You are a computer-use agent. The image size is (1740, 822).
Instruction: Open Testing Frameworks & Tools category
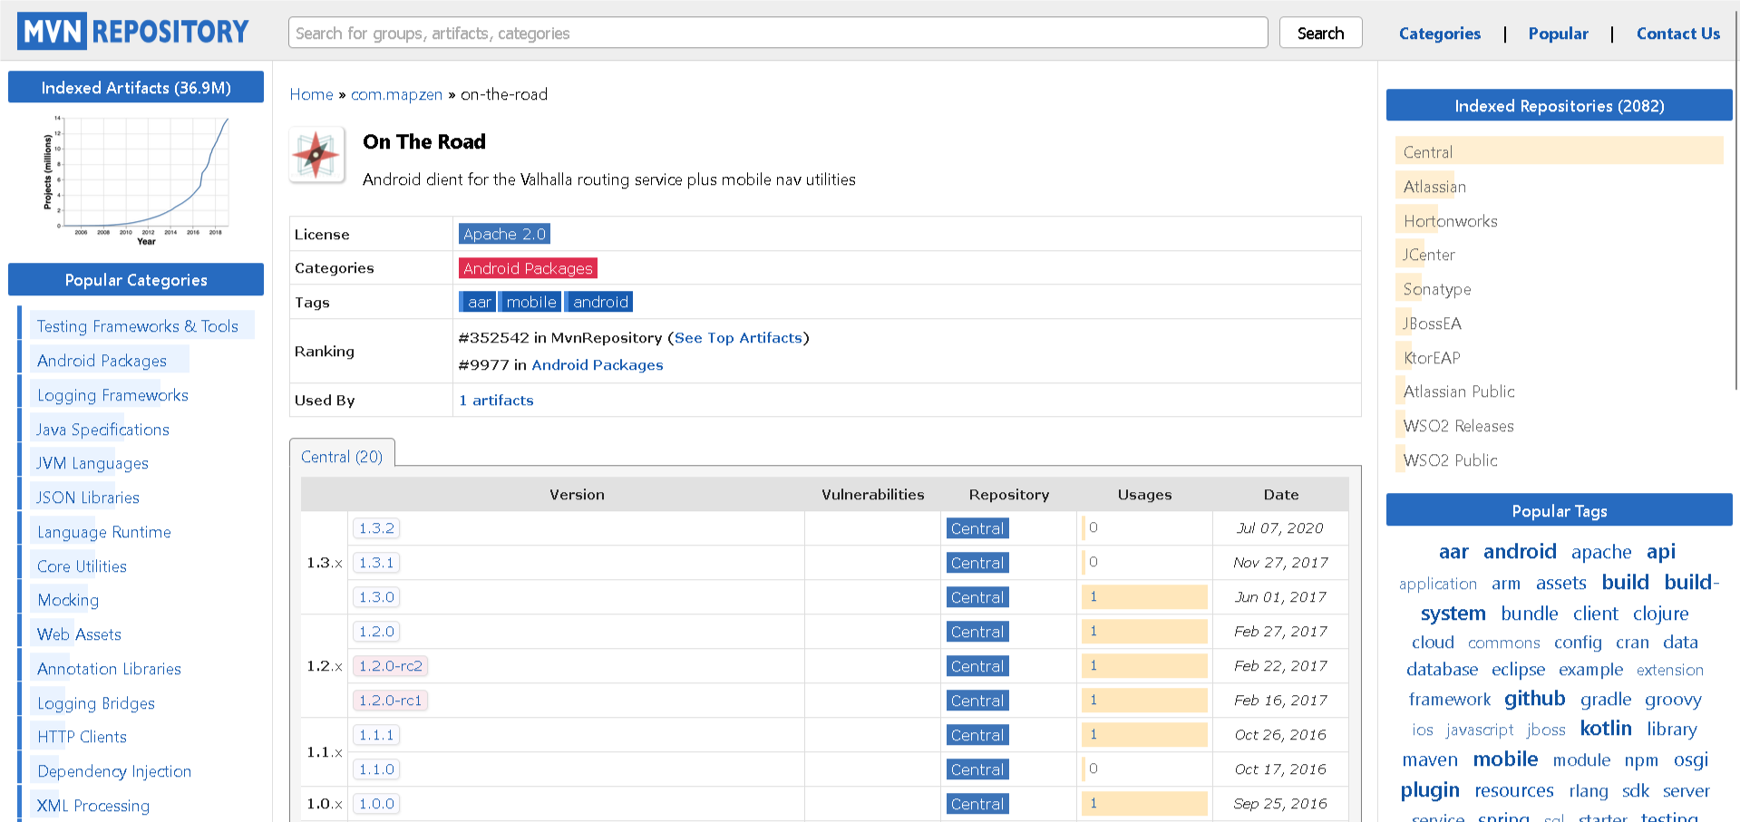137,326
